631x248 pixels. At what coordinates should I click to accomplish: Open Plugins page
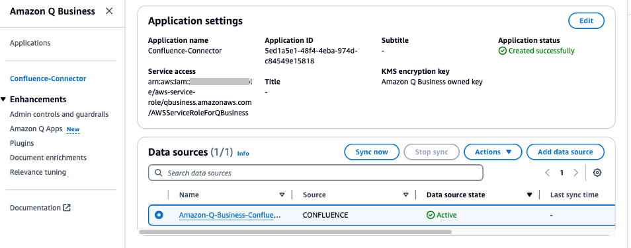22,143
